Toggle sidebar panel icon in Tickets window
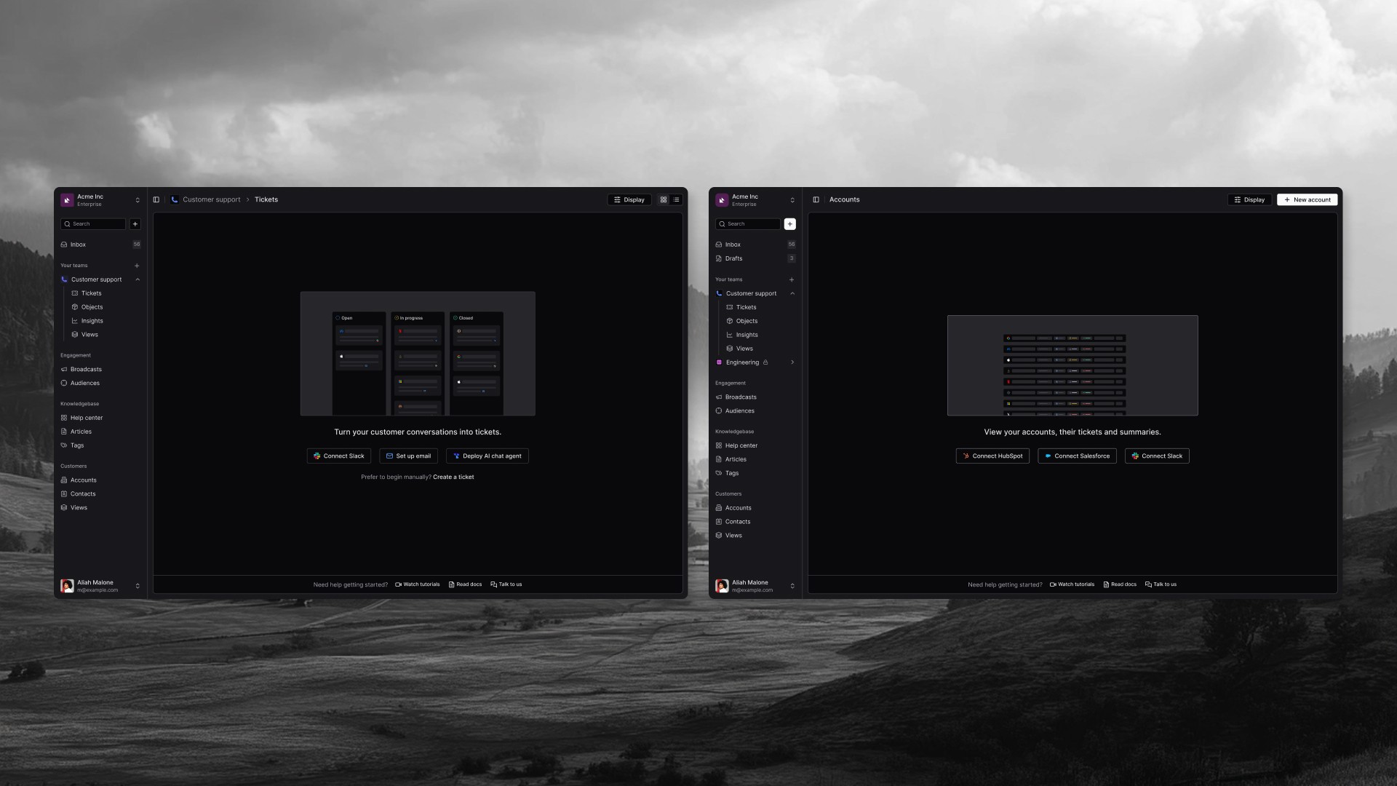The width and height of the screenshot is (1397, 786). (156, 199)
